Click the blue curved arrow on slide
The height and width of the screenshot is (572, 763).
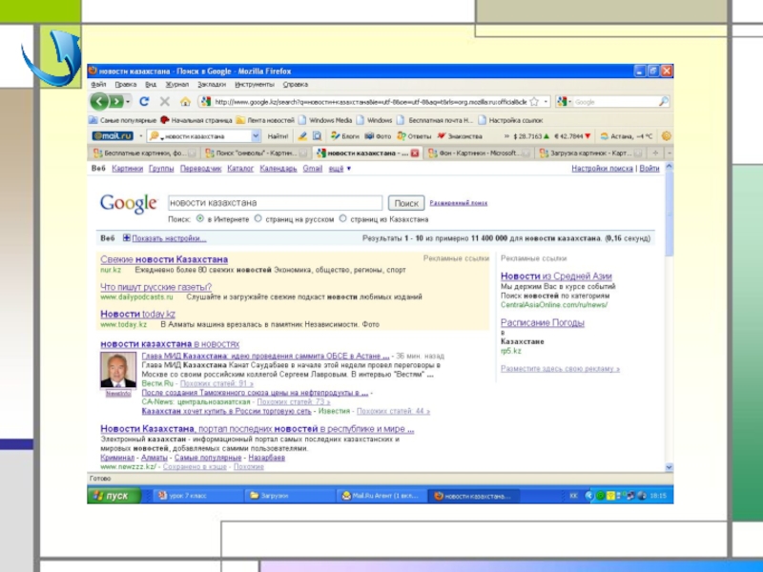pos(52,58)
